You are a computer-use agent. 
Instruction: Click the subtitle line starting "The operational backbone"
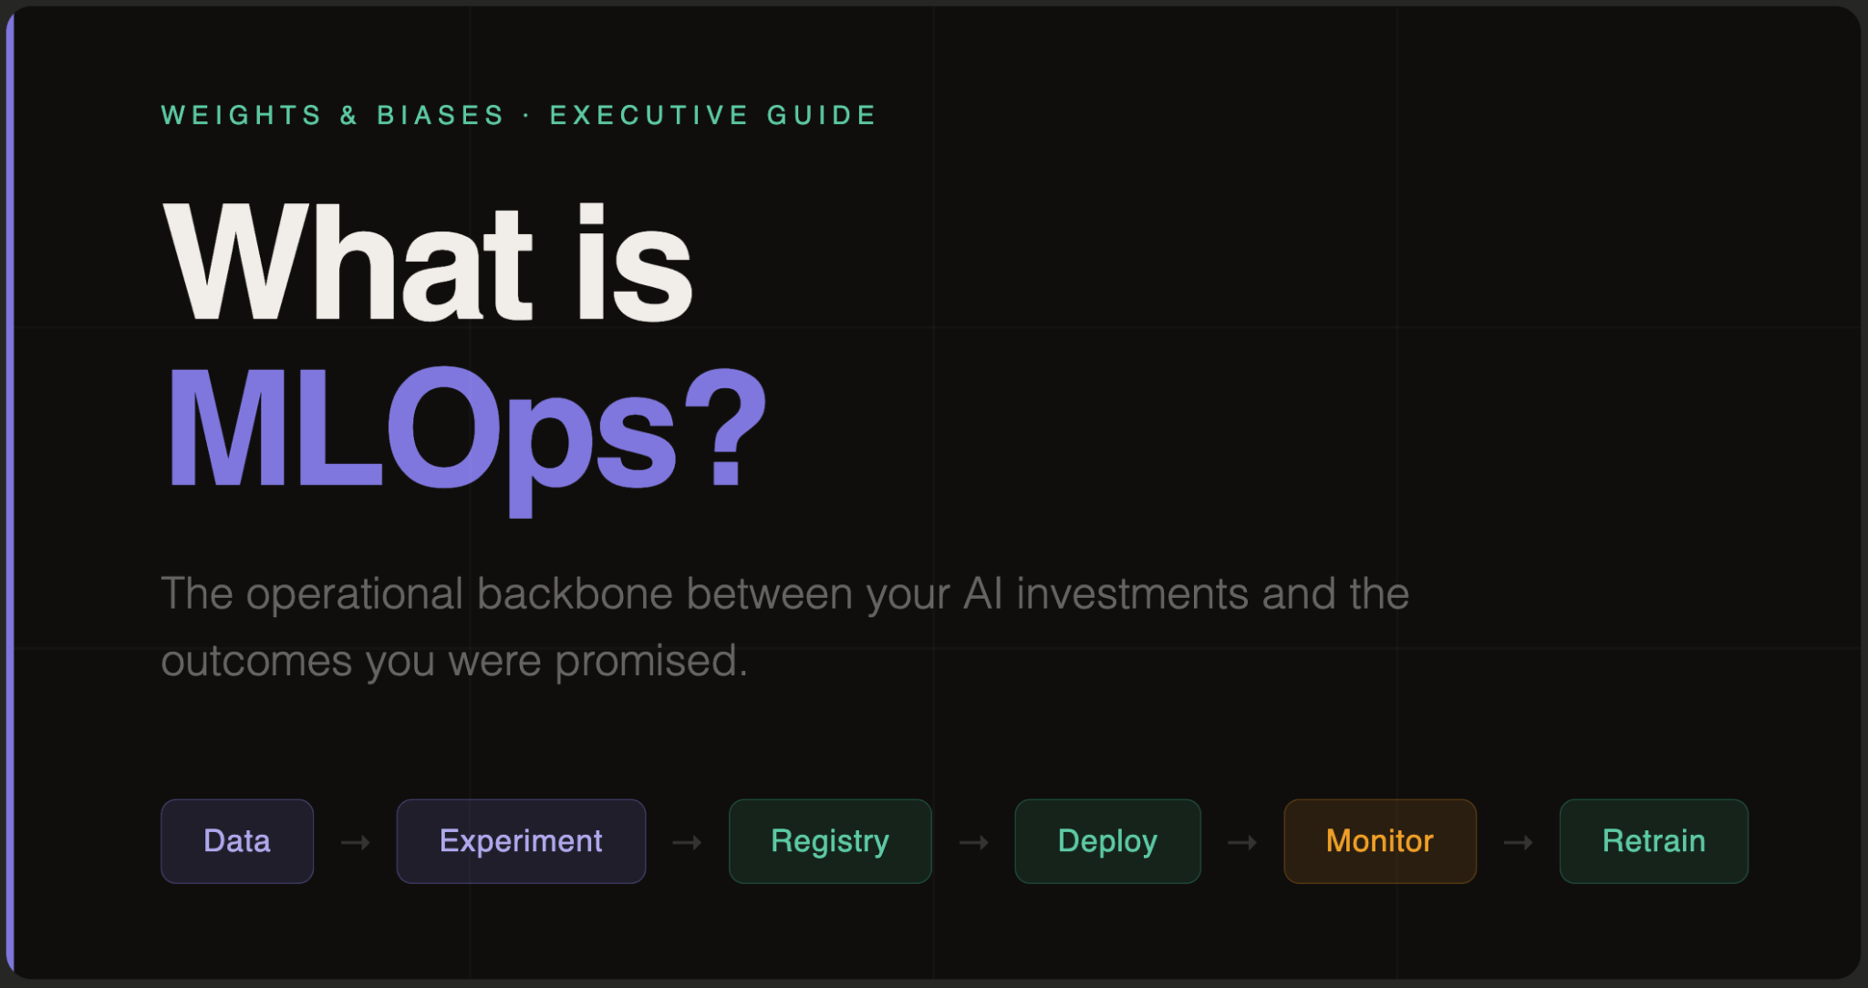pyautogui.click(x=784, y=594)
